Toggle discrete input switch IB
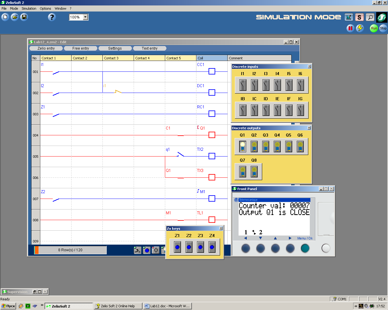The image size is (388, 310). click(243, 110)
